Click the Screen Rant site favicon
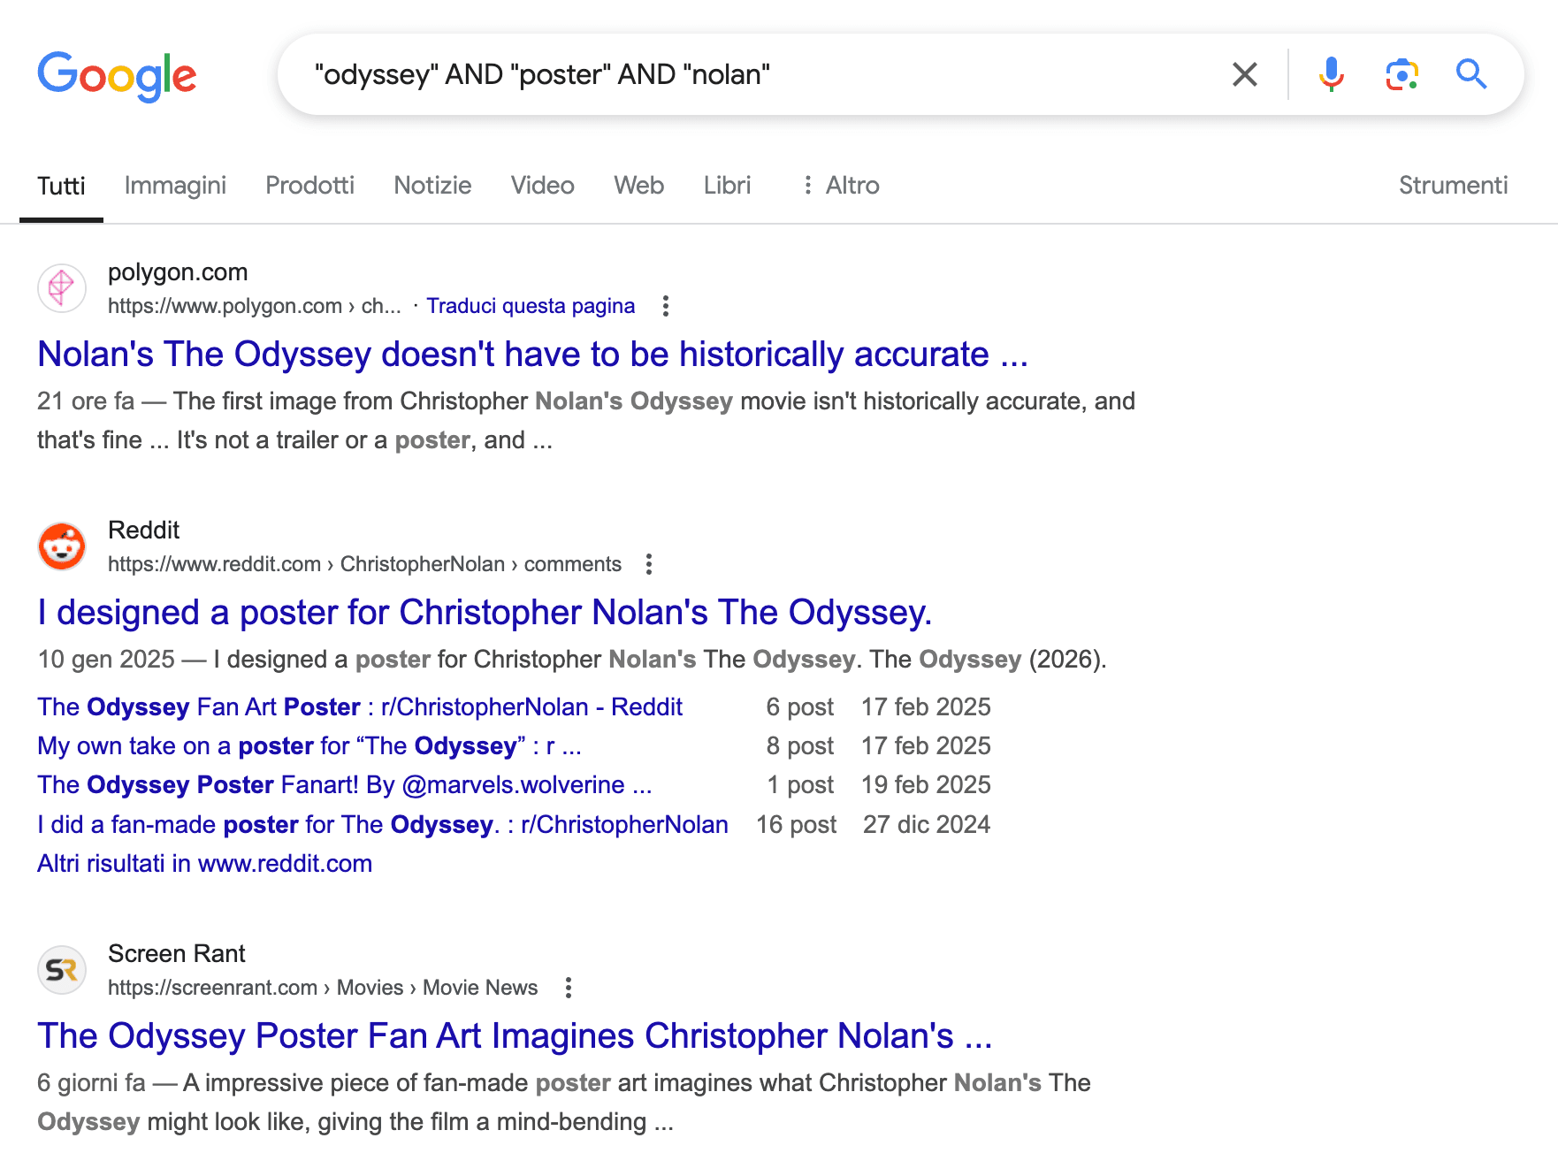This screenshot has height=1176, width=1558. pos(62,970)
